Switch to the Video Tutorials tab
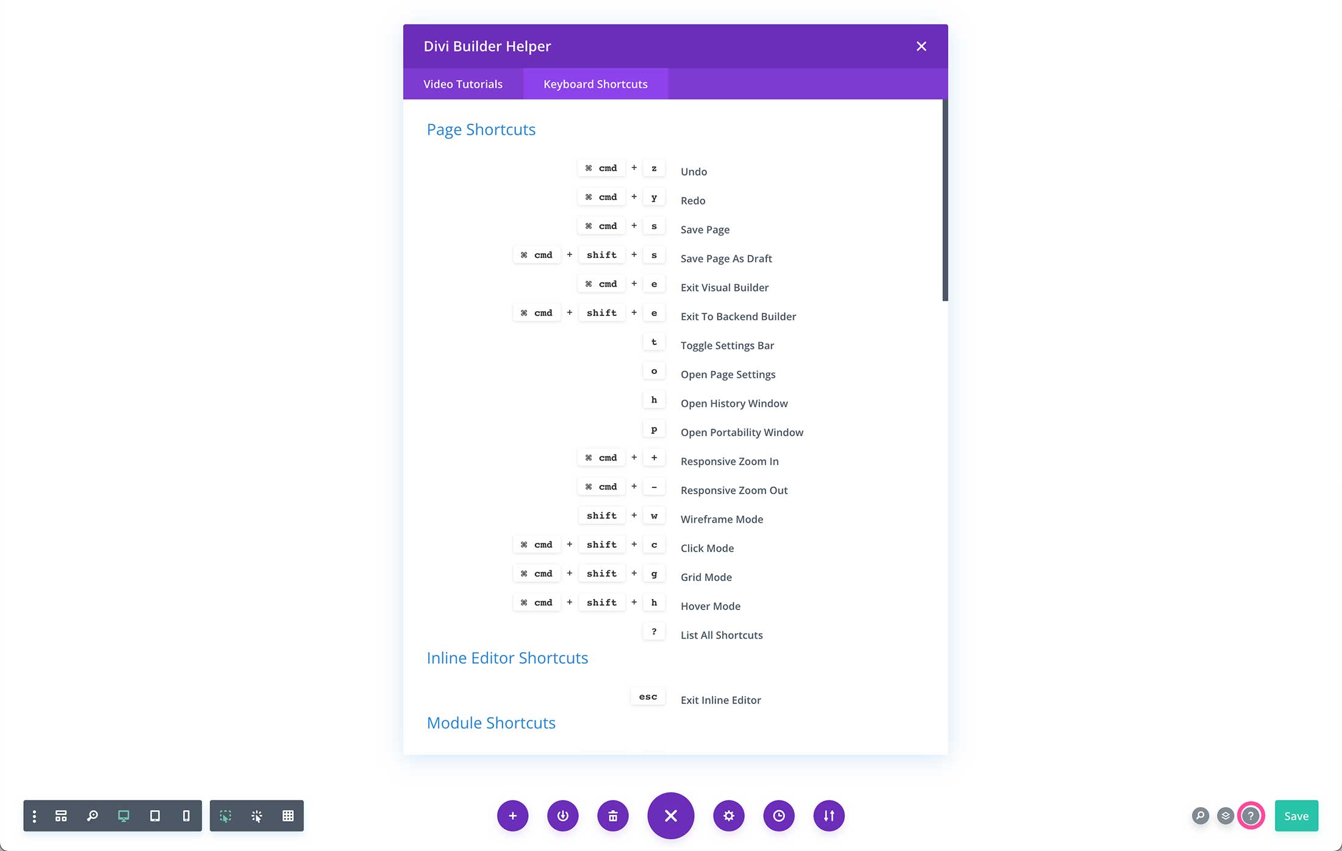1342x851 pixels. point(462,83)
